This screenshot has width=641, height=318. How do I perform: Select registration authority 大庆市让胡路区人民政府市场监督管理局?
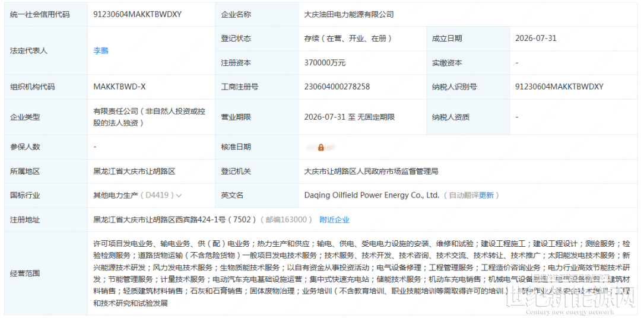pyautogui.click(x=371, y=171)
